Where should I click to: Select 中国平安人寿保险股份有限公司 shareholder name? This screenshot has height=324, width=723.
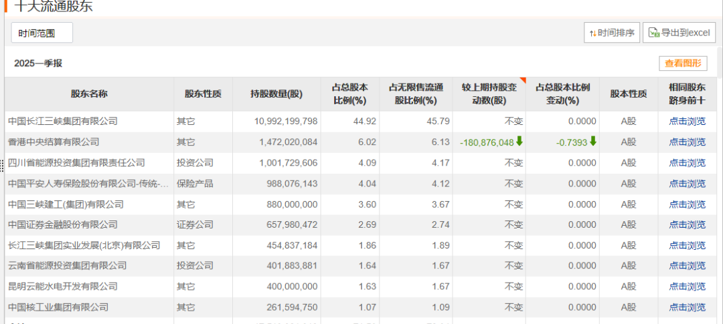tap(88, 184)
